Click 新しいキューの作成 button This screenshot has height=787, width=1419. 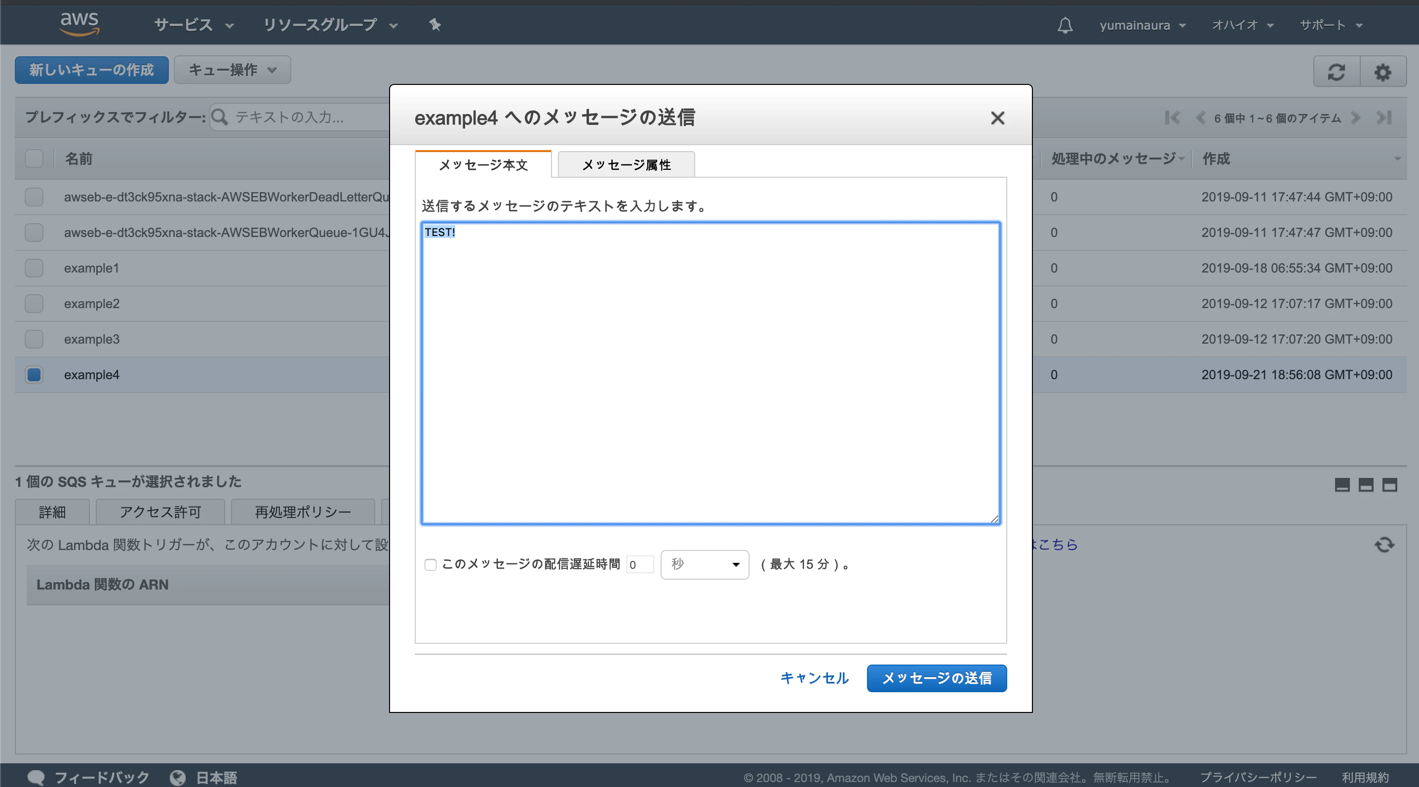[x=91, y=70]
